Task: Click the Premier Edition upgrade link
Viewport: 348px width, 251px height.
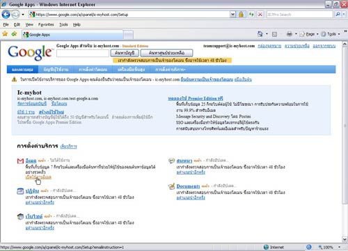Action: point(196,98)
